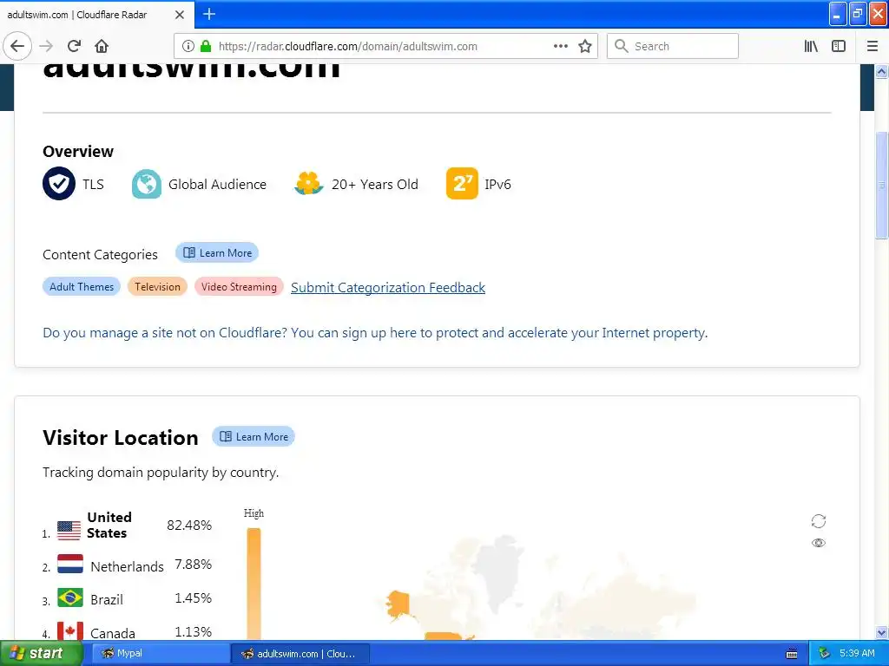889x666 pixels.
Task: Click the map refresh rotate icon
Action: tap(818, 521)
